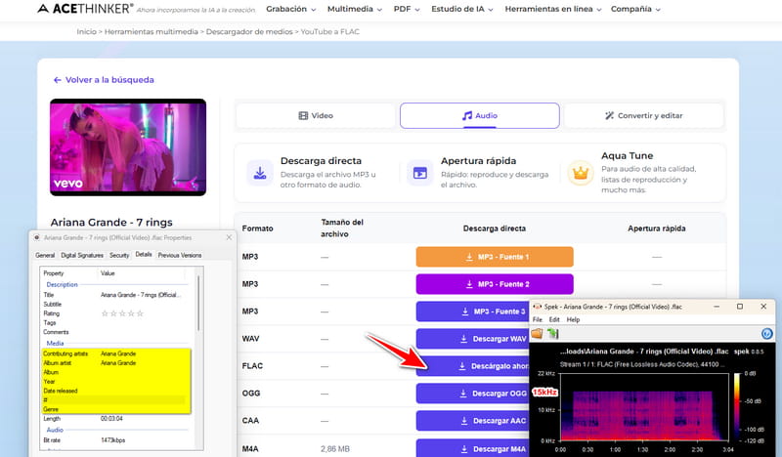Viewport: 782px width, 457px height.
Task: Click the Properties details vertical scrollbar
Action: coord(198,304)
